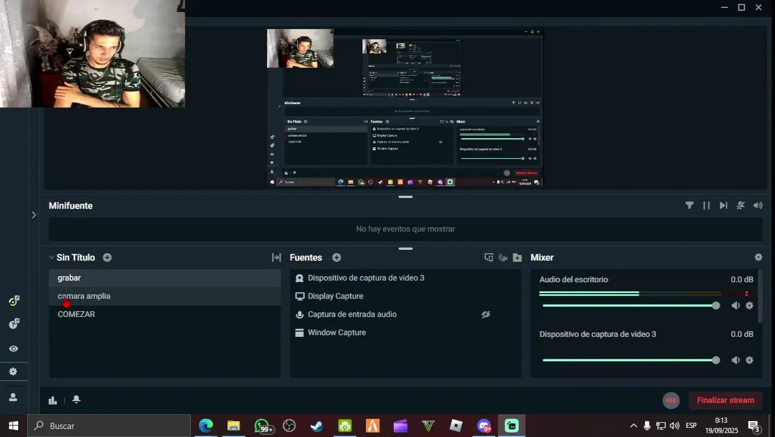Click the microphone icon of Captura de entrada audio

(300, 314)
